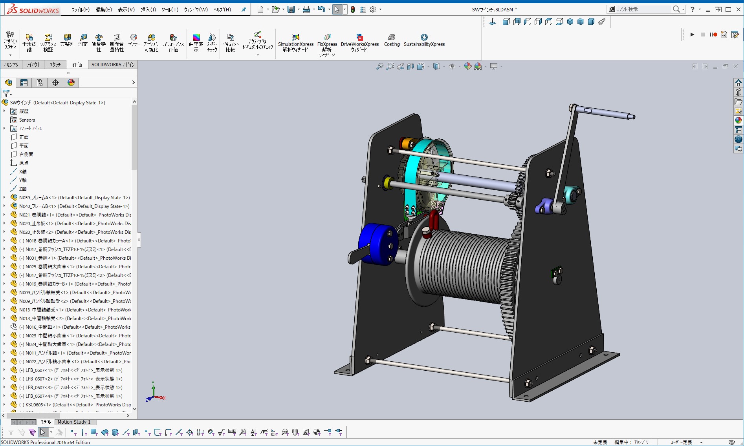The height and width of the screenshot is (446, 744).
Task: Expand アノテートアイテム (Annotations) node
Action: pyautogui.click(x=4, y=128)
